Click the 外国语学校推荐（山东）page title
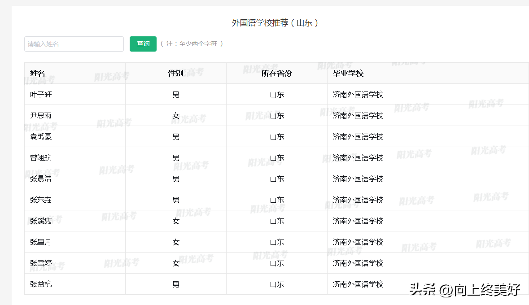 pos(275,23)
